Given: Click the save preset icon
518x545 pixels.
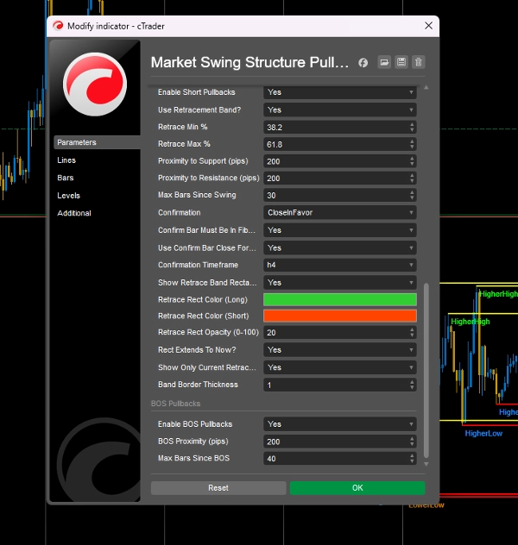Looking at the screenshot, I should click(401, 62).
